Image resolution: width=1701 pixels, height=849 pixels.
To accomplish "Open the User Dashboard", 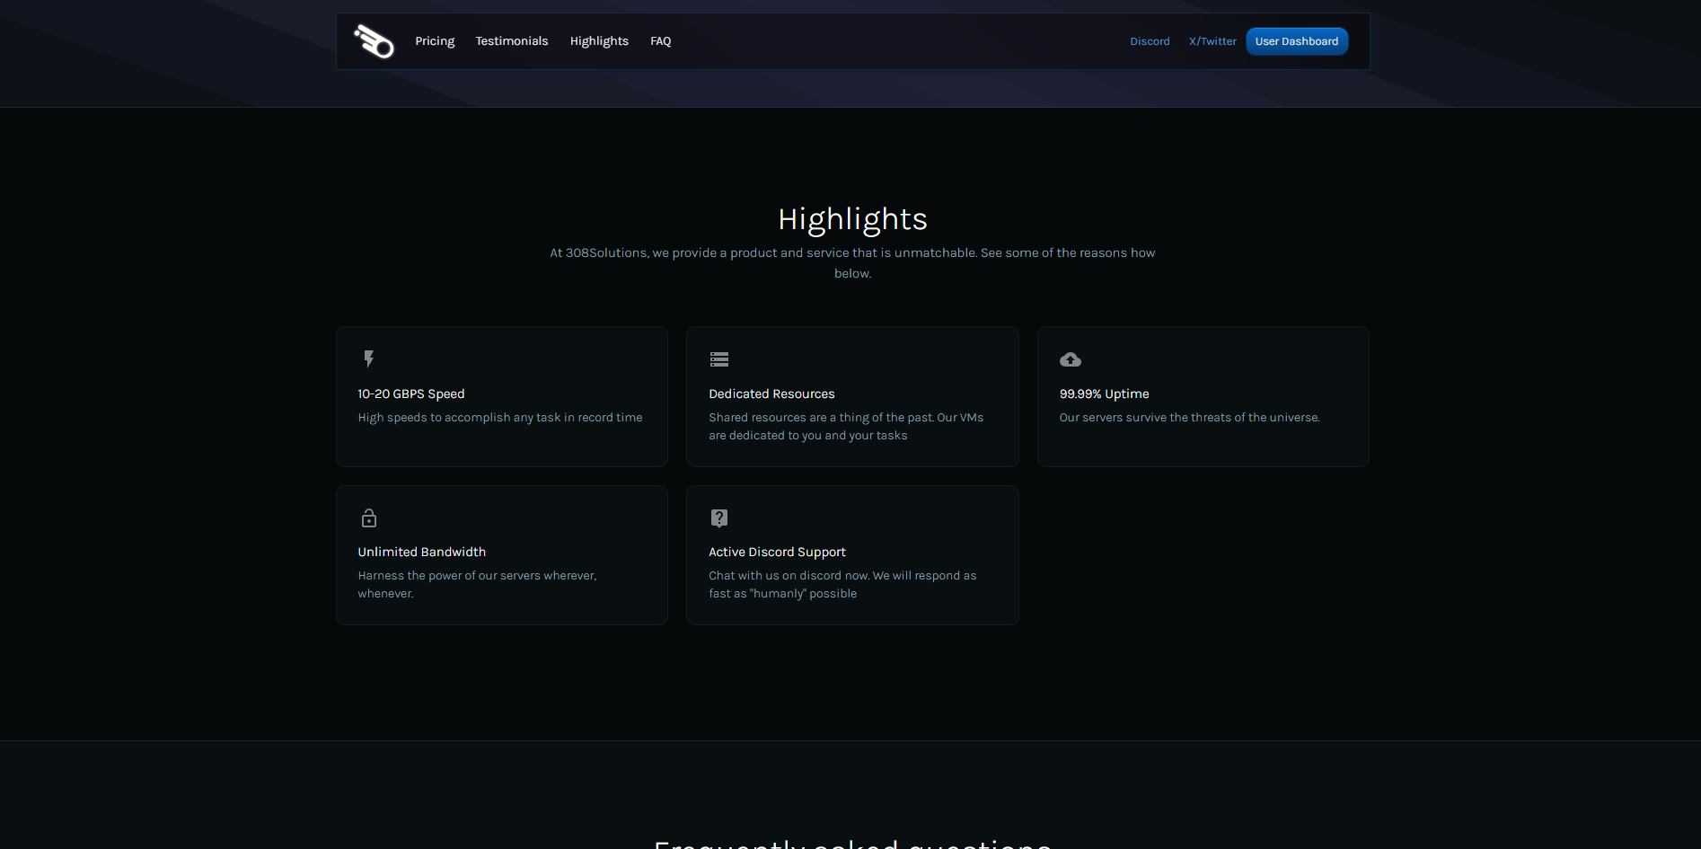I will (x=1297, y=40).
